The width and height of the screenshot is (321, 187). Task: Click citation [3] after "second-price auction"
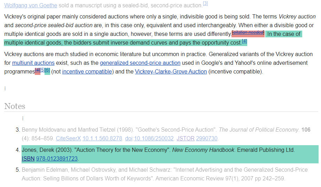tap(205, 4)
